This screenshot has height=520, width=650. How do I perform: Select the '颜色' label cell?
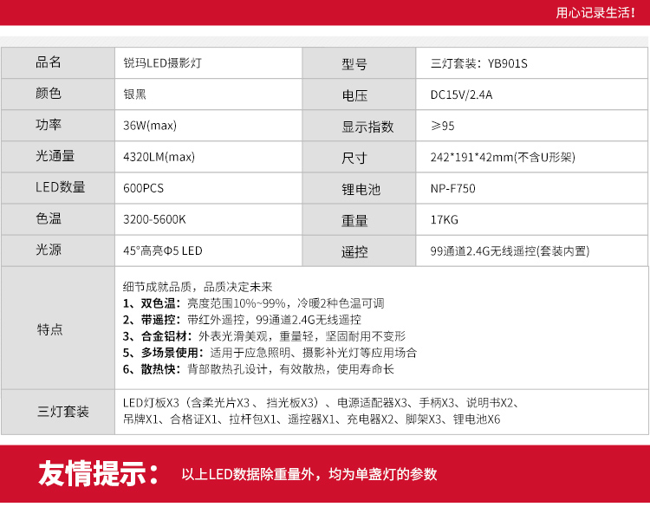coord(58,94)
